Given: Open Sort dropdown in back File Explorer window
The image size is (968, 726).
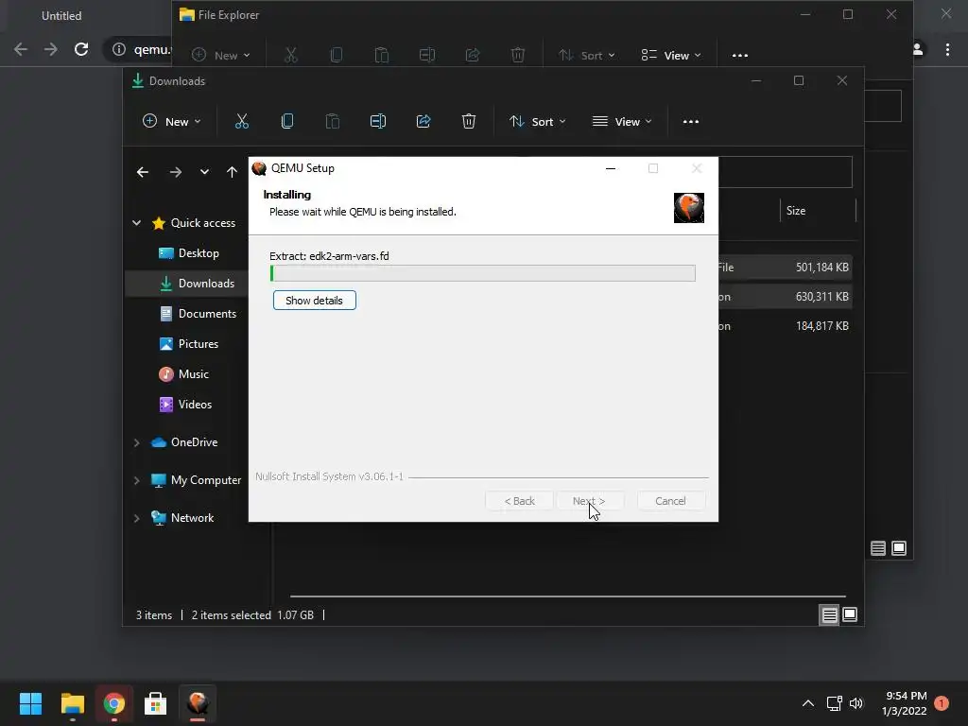Looking at the screenshot, I should point(586,56).
